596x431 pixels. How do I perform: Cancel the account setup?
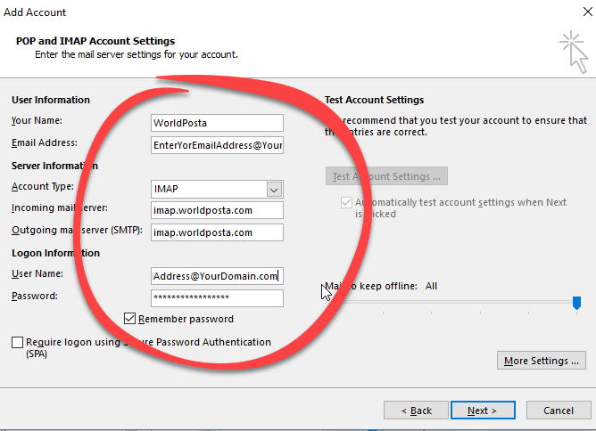click(x=559, y=411)
